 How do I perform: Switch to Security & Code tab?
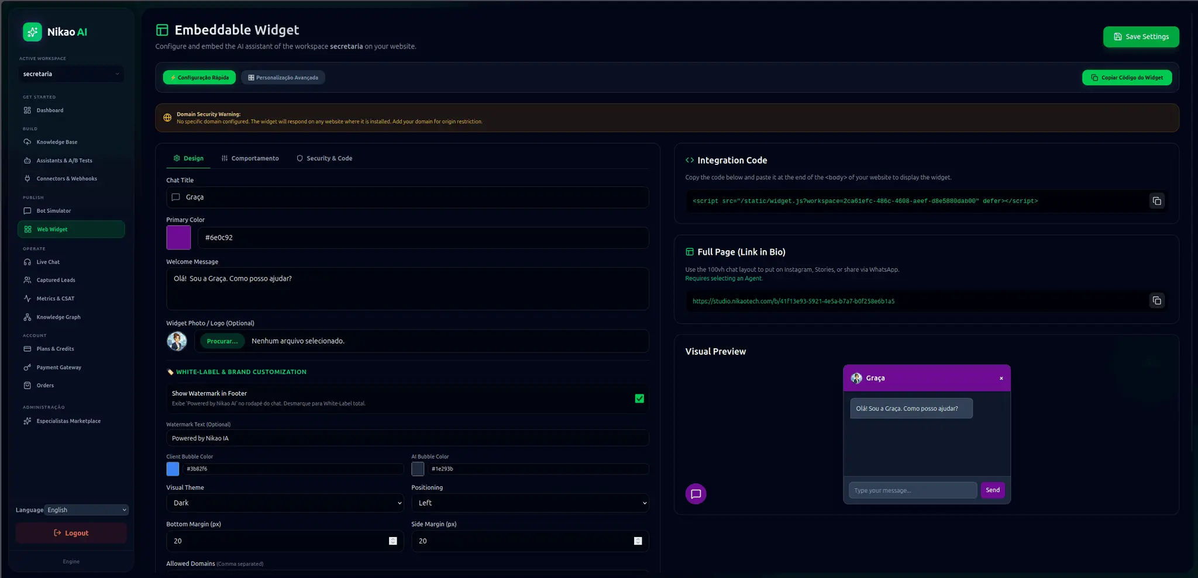click(325, 158)
